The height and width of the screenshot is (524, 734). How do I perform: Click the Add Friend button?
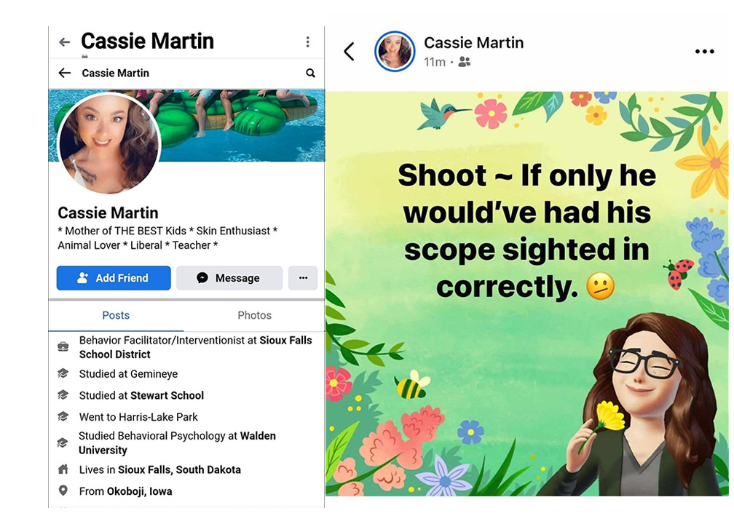[114, 278]
